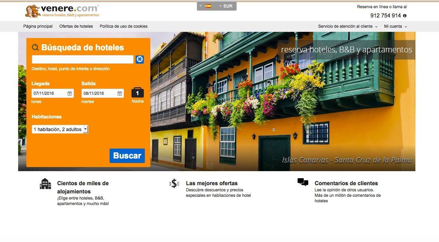Click 'Descubre descuentos y precios especiales' description
439x242 pixels.
(x=218, y=193)
